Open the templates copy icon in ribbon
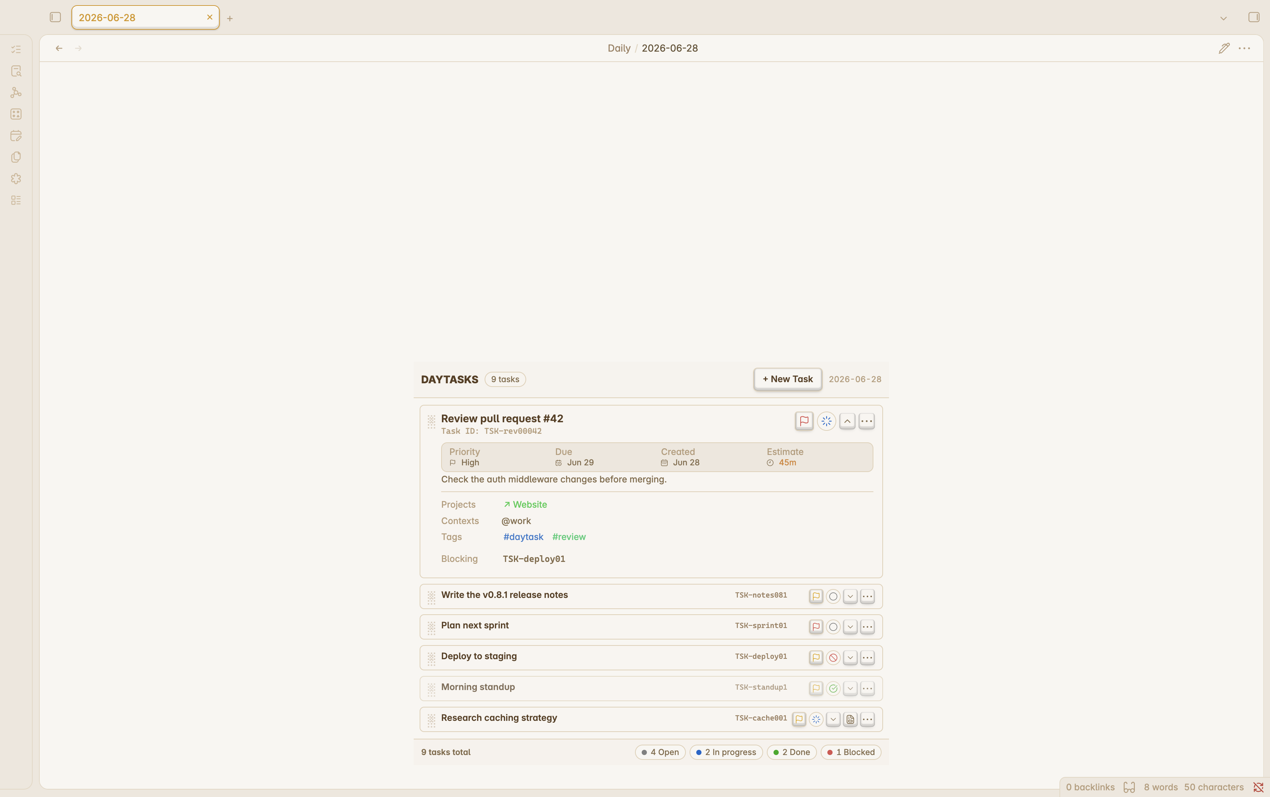The image size is (1270, 797). (16, 157)
